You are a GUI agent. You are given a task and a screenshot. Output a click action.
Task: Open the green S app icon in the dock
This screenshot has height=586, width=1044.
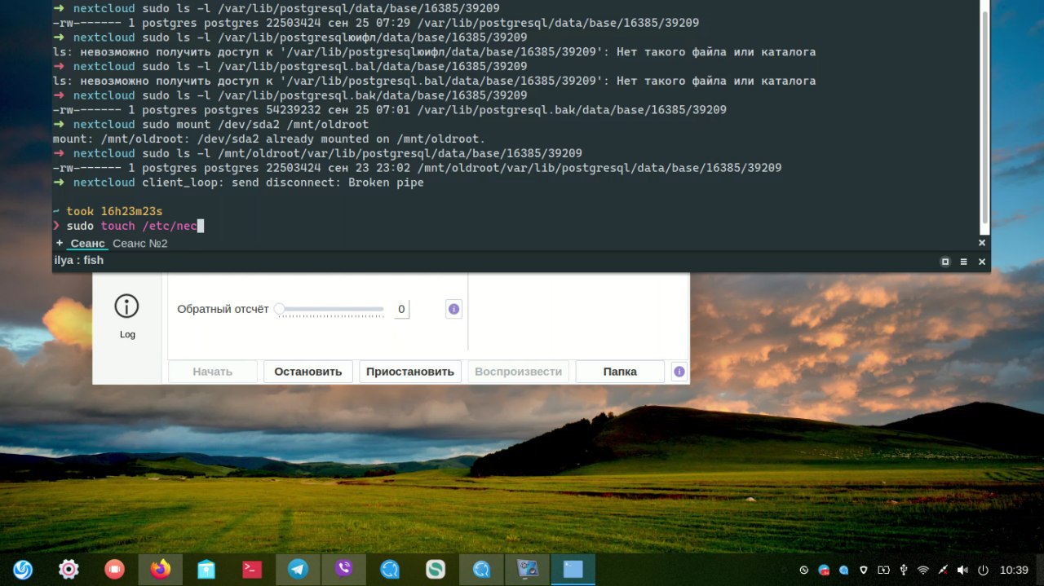pyautogui.click(x=436, y=570)
